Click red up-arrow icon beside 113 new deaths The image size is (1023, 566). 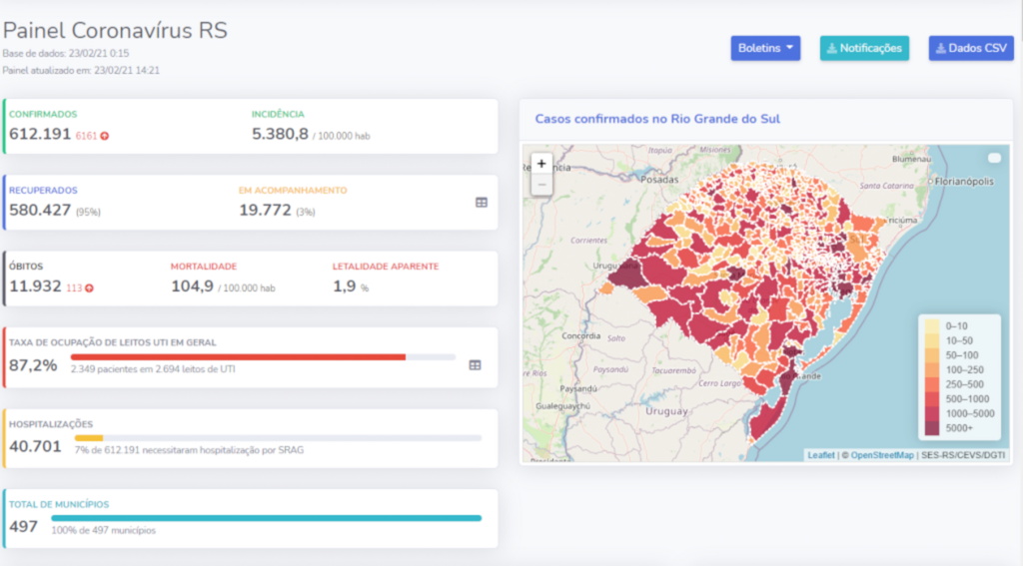click(89, 288)
